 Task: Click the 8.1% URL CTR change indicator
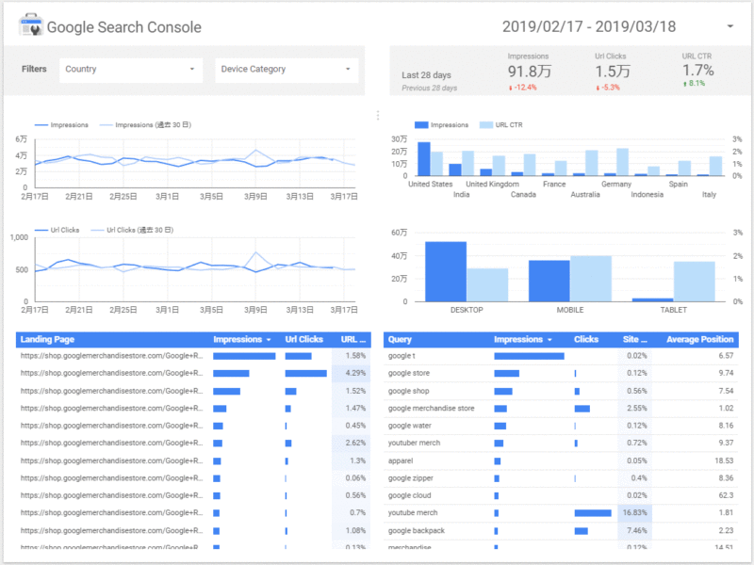[694, 83]
